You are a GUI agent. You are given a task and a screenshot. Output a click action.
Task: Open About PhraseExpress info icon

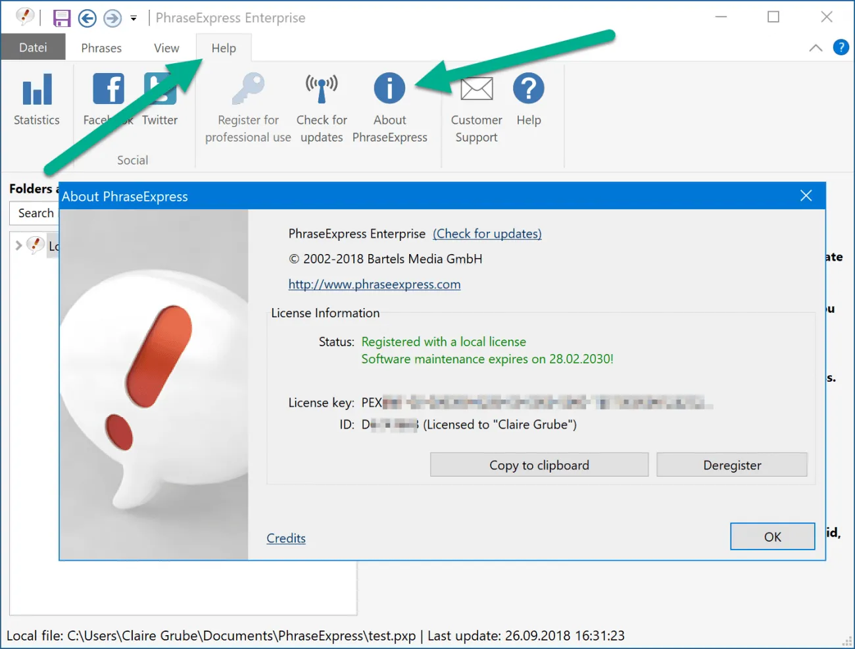(389, 88)
